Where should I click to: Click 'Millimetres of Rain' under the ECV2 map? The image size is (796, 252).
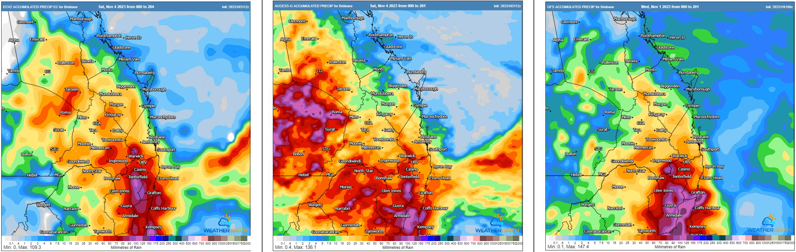point(126,247)
